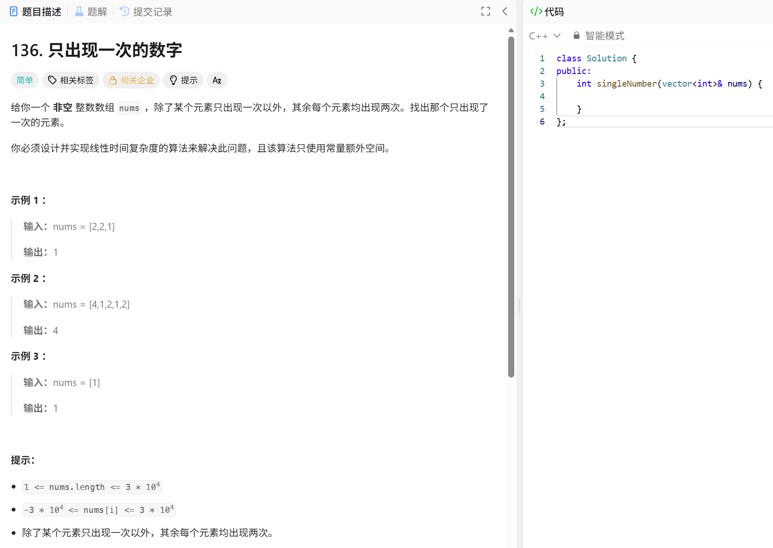Open the 题目描述 panel icon
The width and height of the screenshot is (773, 548).
13,11
